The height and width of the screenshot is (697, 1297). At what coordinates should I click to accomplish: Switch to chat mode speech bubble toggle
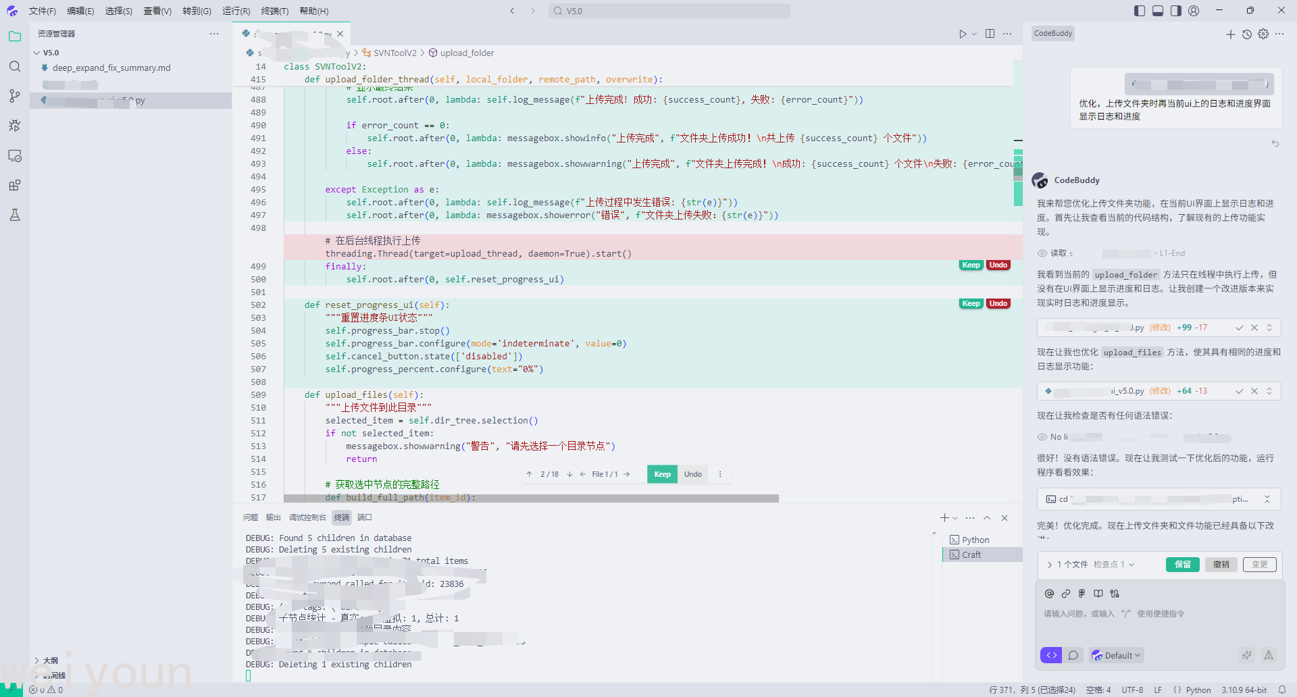point(1073,655)
